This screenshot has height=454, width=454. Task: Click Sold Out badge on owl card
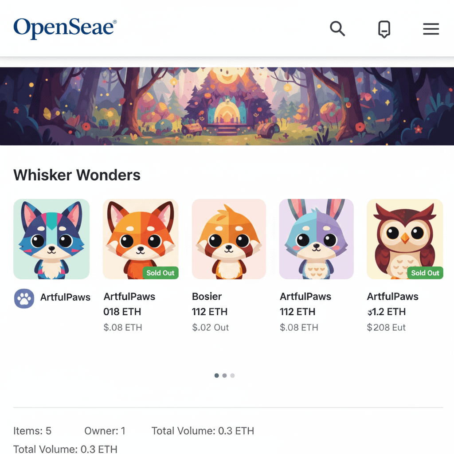pyautogui.click(x=425, y=273)
